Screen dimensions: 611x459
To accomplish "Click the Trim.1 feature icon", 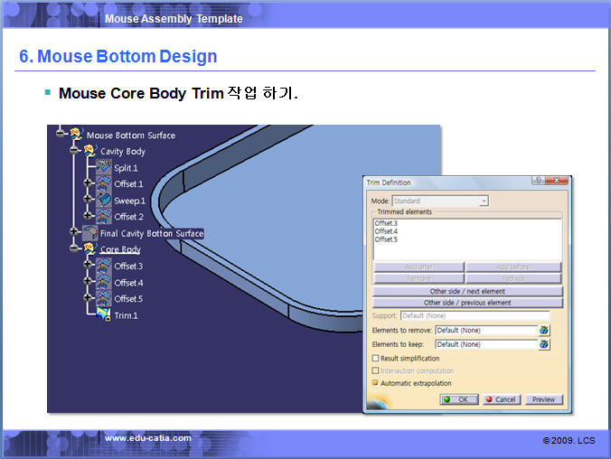I will click(103, 314).
